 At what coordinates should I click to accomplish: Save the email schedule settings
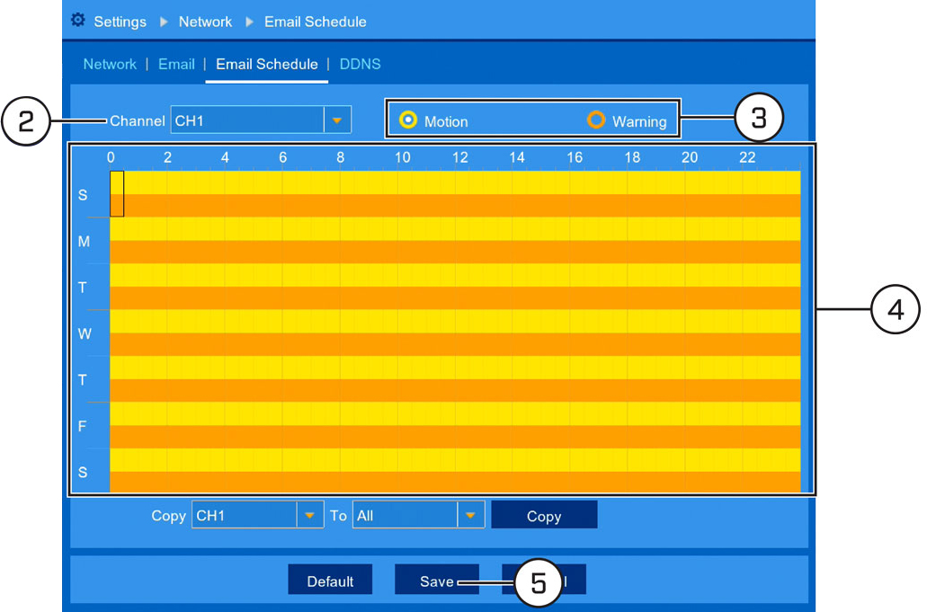tap(437, 581)
